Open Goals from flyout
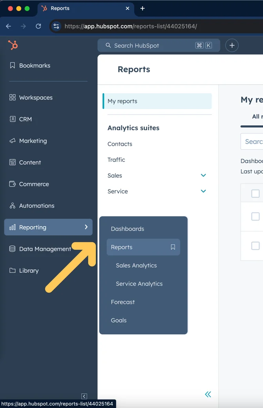This screenshot has height=408, width=263. click(x=119, y=320)
